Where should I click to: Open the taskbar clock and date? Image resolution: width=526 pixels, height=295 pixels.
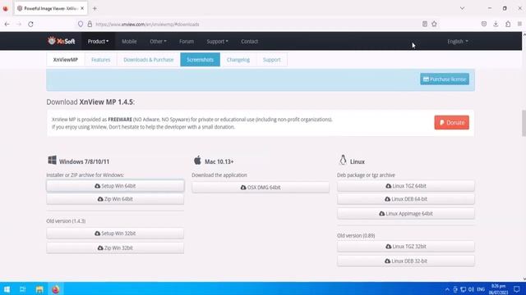click(x=498, y=289)
